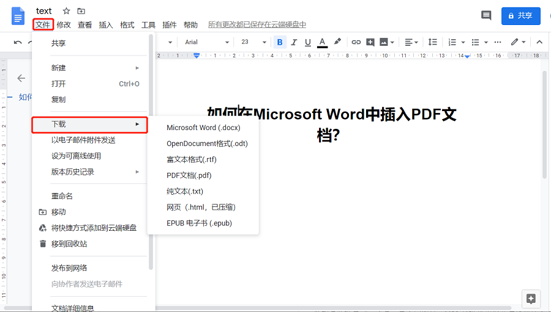Click the add comment icon
Viewport: 551px width, 312px height.
[x=370, y=42]
